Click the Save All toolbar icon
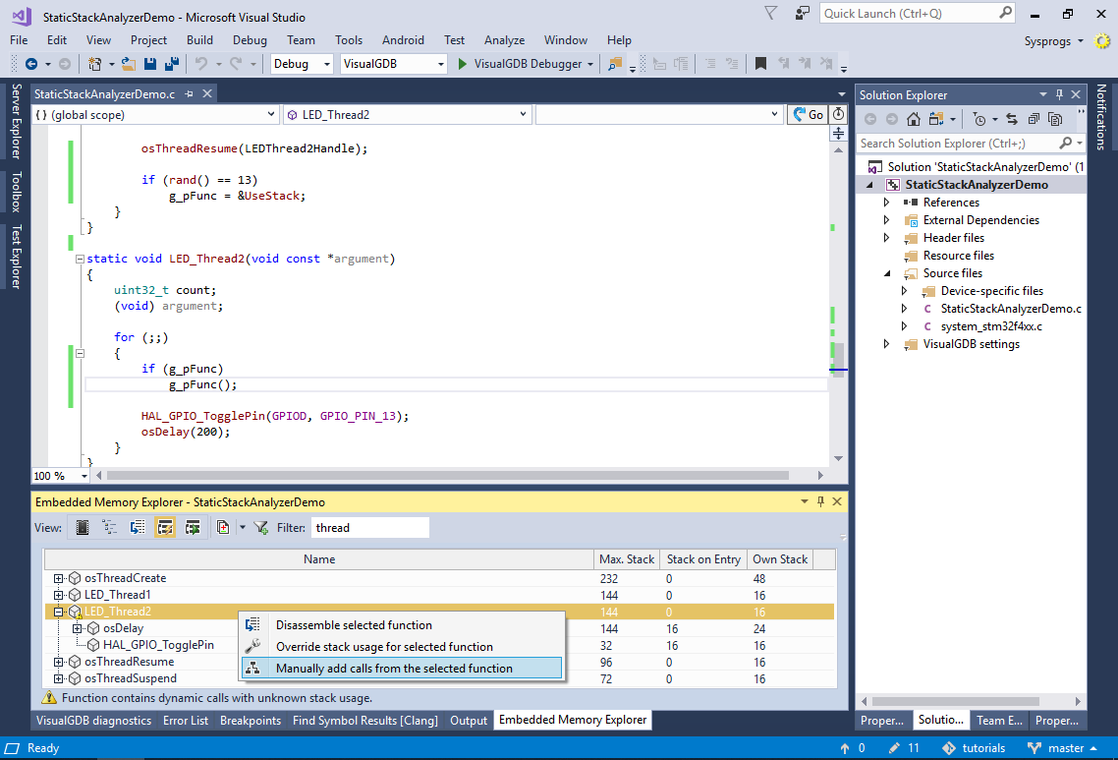 tap(171, 64)
